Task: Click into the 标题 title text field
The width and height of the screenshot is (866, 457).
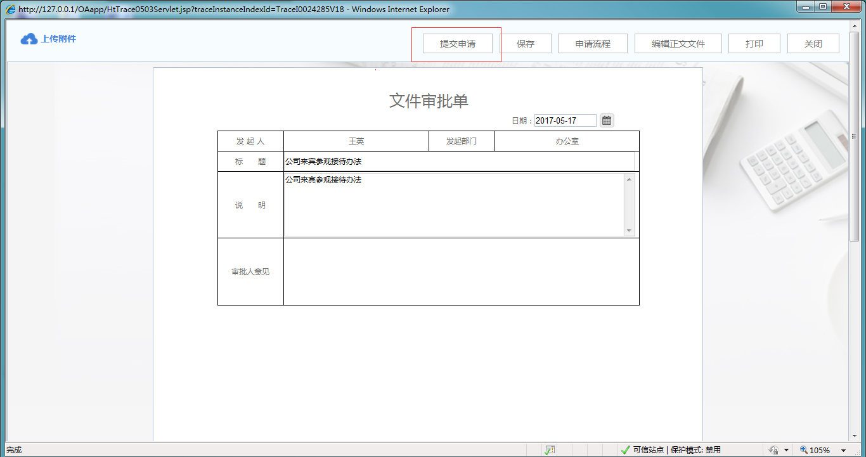Action: point(458,162)
